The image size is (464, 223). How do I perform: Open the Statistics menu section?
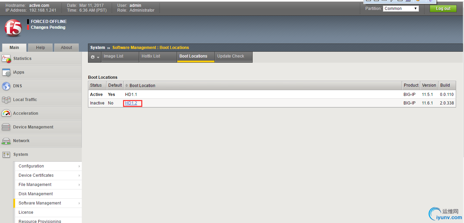[x=41, y=59]
